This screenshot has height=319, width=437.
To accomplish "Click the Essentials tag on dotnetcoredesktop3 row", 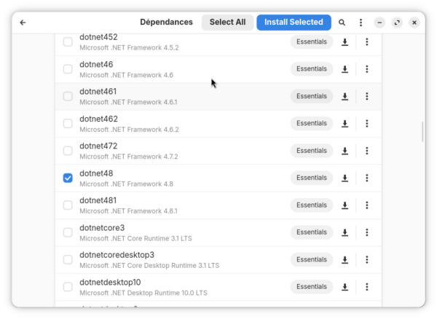I will (x=312, y=260).
